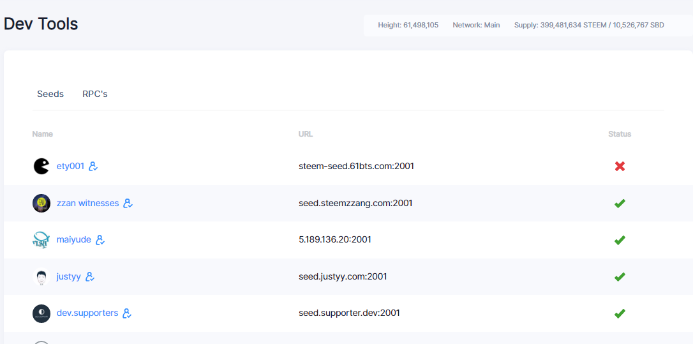Select the 5.189.136.20:2001 URL text

point(335,239)
